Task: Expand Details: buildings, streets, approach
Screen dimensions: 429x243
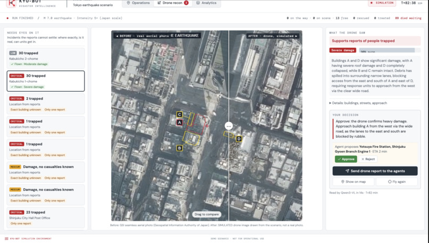Action: point(358,103)
